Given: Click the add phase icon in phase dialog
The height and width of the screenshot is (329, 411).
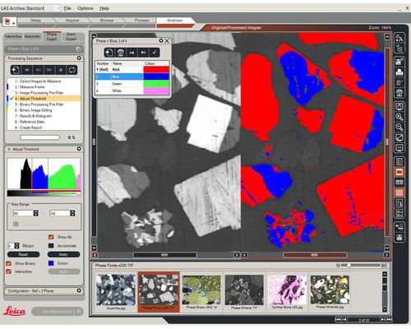Looking at the screenshot, I should (109, 53).
